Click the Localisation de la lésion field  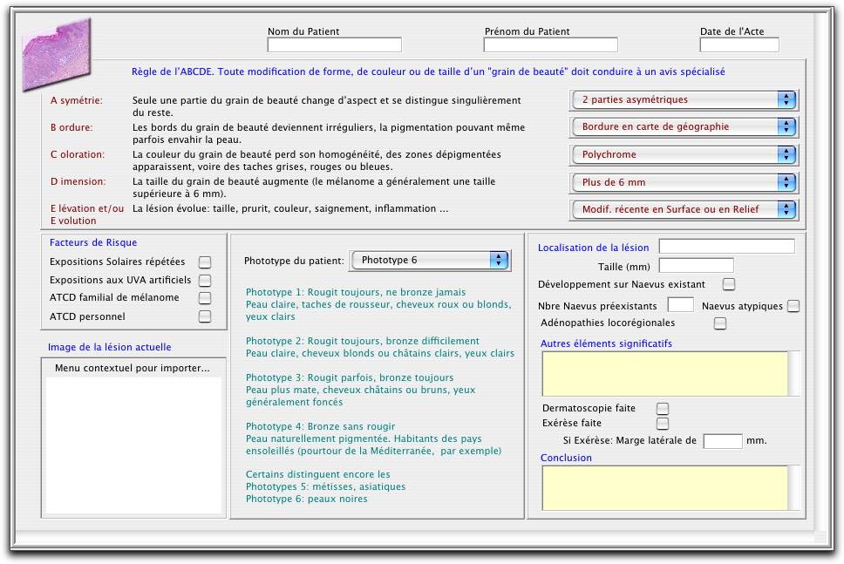click(x=726, y=247)
